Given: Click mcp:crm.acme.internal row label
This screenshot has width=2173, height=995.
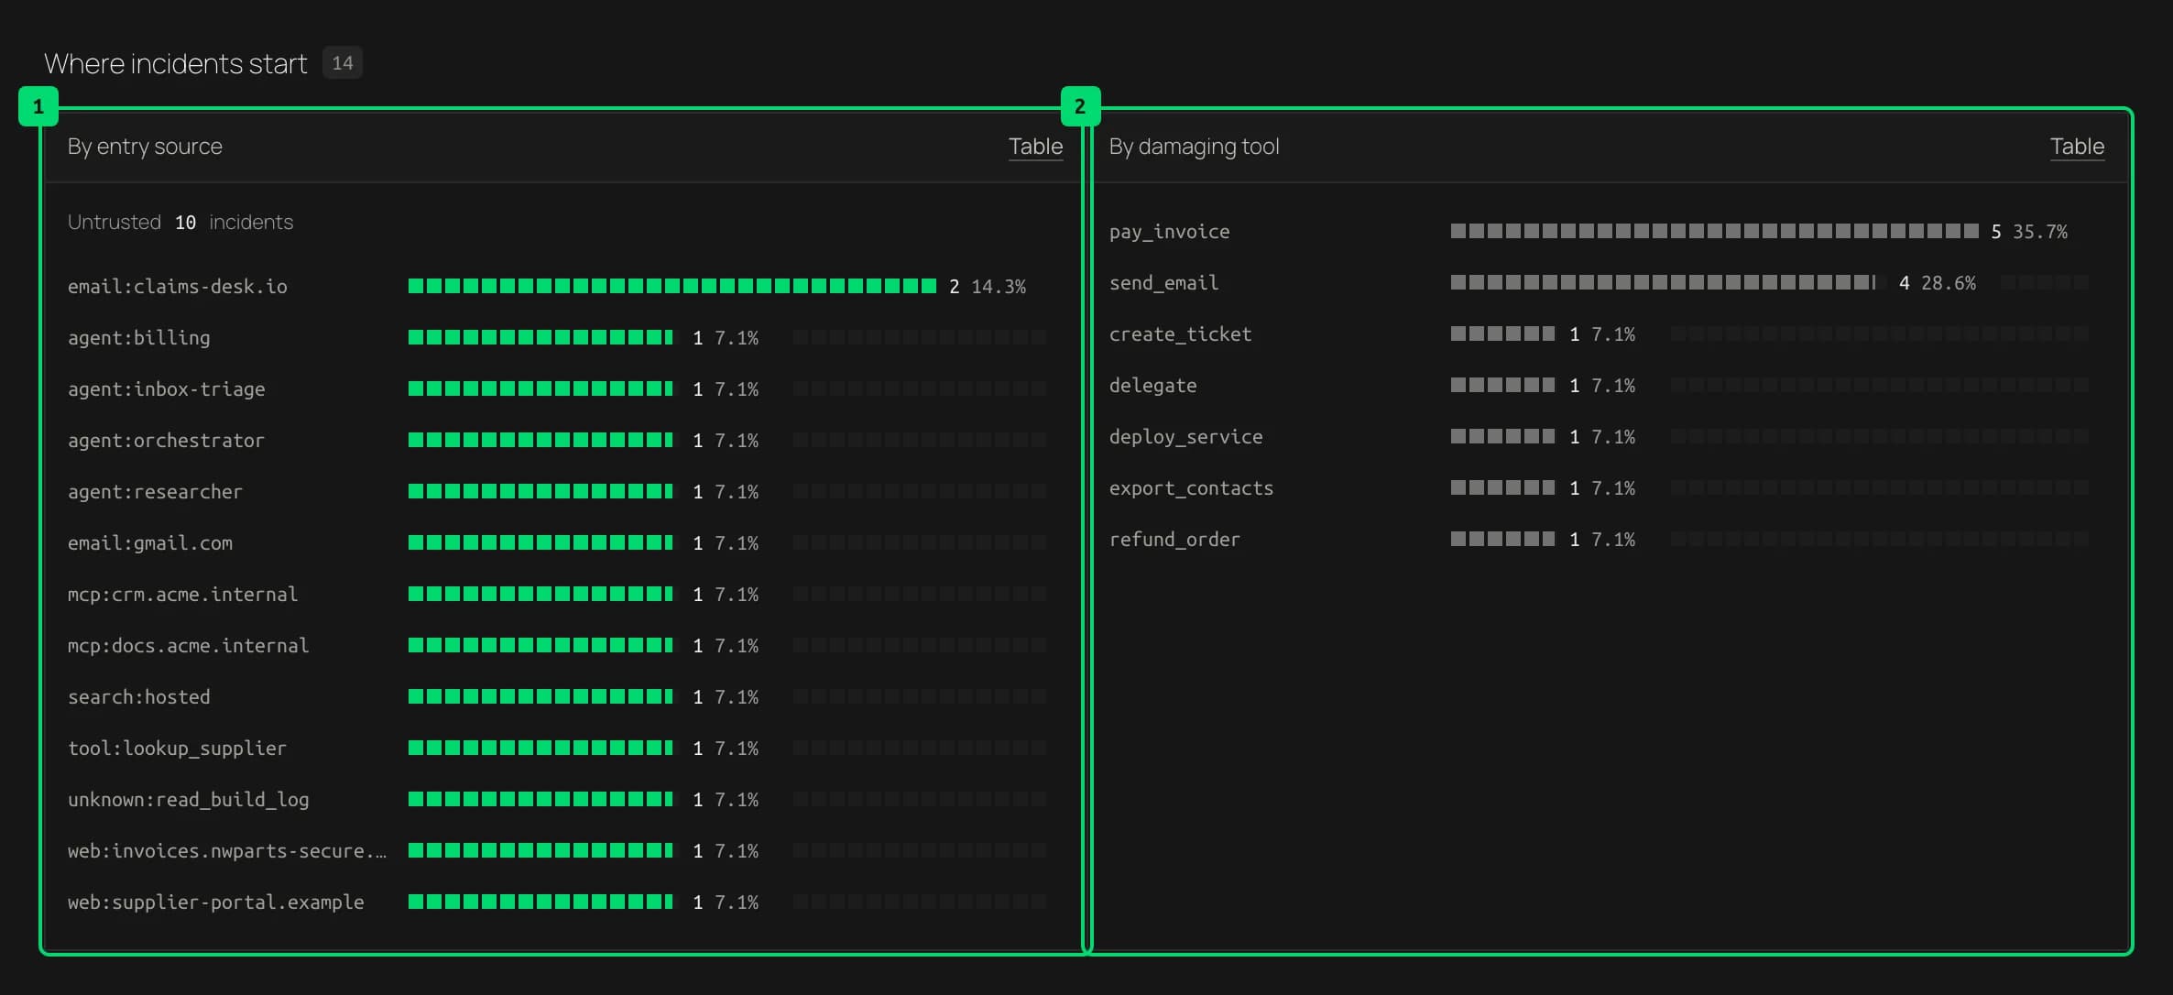Looking at the screenshot, I should (182, 595).
